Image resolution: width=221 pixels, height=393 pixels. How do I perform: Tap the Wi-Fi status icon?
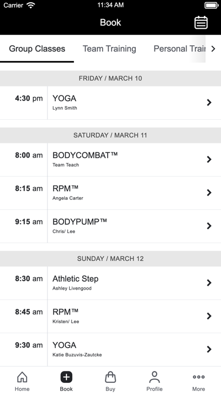tap(31, 5)
